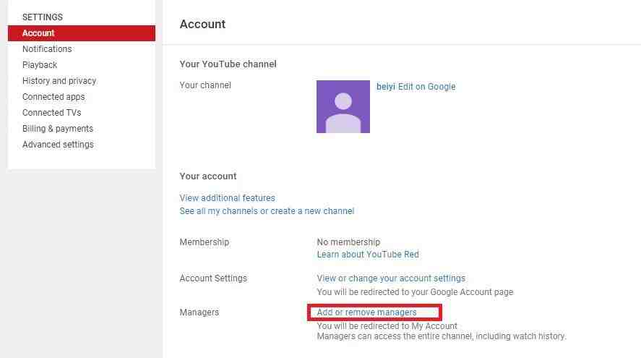Viewport: 641px width, 358px height.
Task: Select Connected apps in the sidebar
Action: click(x=53, y=97)
